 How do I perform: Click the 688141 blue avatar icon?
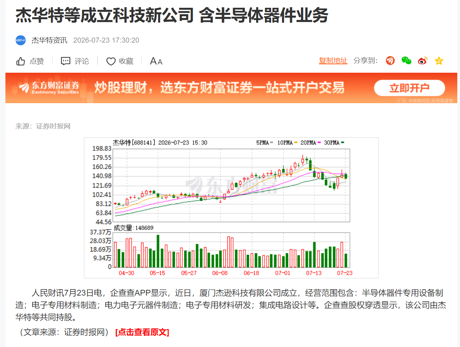[21, 40]
